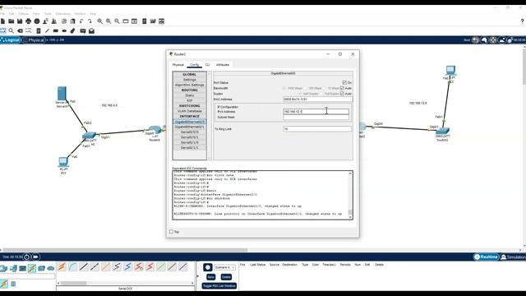Click the New file toolbar icon
The width and height of the screenshot is (526, 296).
(x=2, y=21)
